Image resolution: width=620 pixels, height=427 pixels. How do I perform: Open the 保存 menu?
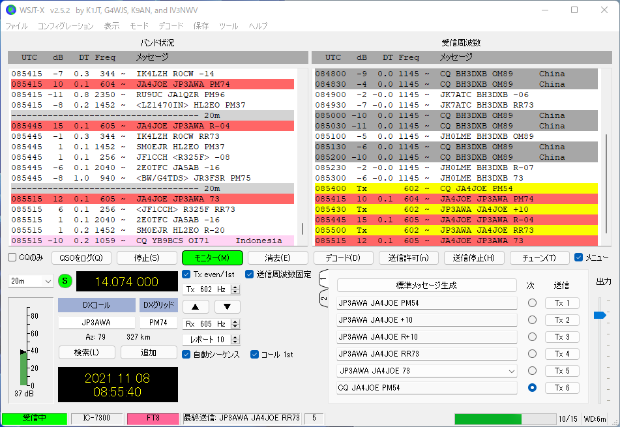(201, 26)
